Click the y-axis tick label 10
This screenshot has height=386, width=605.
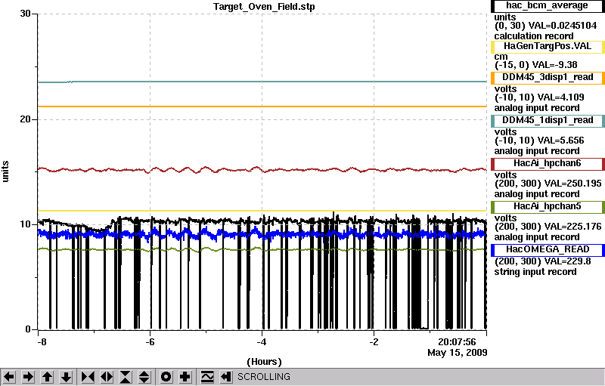(25, 224)
